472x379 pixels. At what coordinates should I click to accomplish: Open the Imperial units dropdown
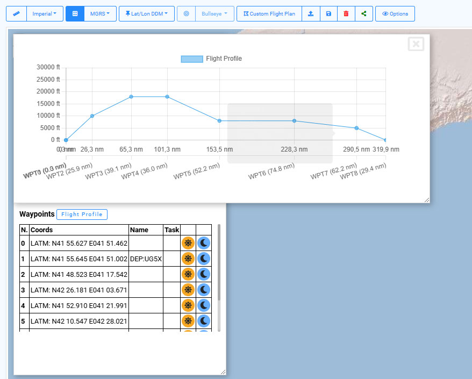45,13
